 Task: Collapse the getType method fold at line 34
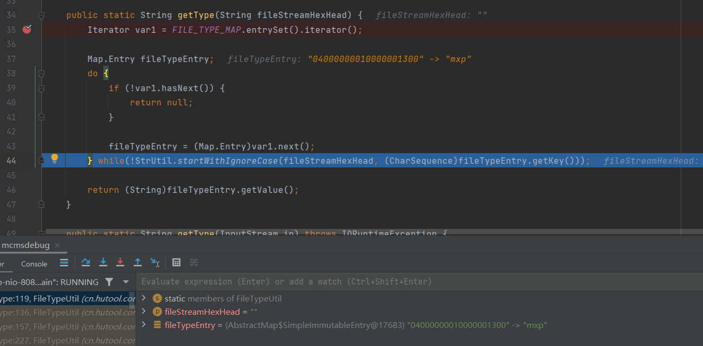coord(41,15)
